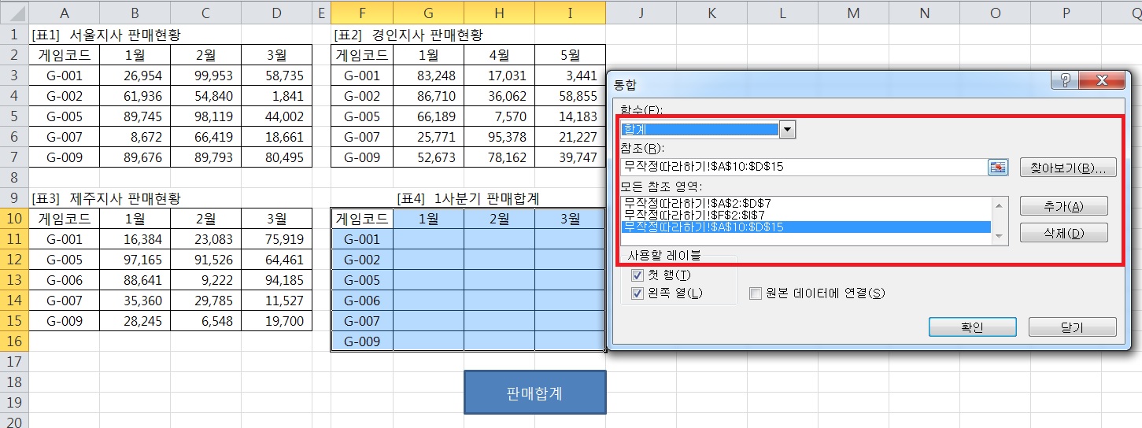Confirm consolidation with the 확인 button
Viewport: 1142px width, 428px height.
(972, 327)
